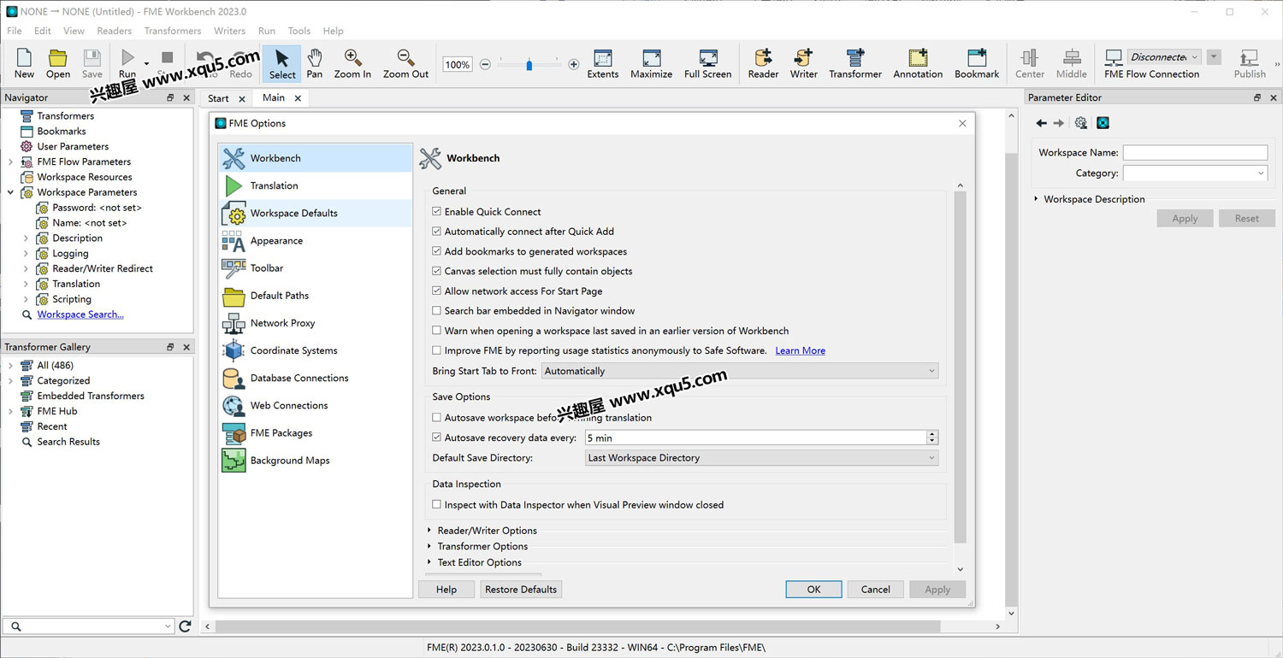
Task: Click the Maximize canvas icon
Action: point(652,58)
